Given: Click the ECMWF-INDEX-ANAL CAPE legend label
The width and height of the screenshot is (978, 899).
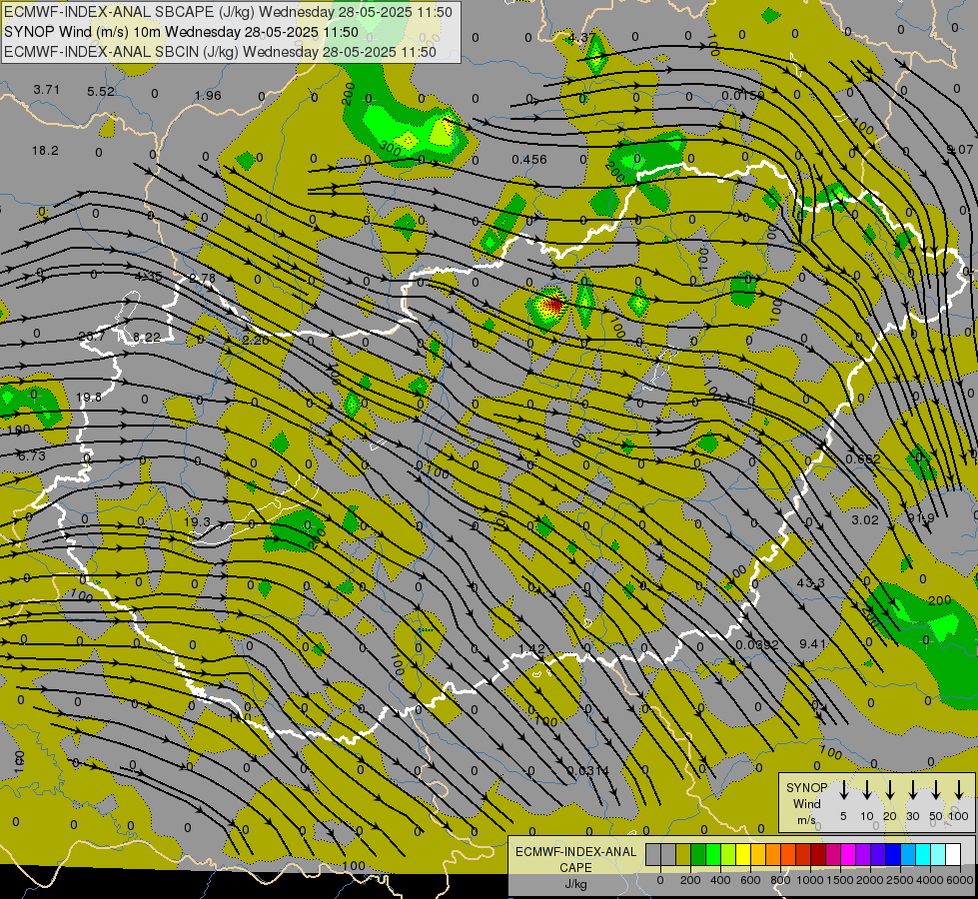Looking at the screenshot, I should (575, 860).
